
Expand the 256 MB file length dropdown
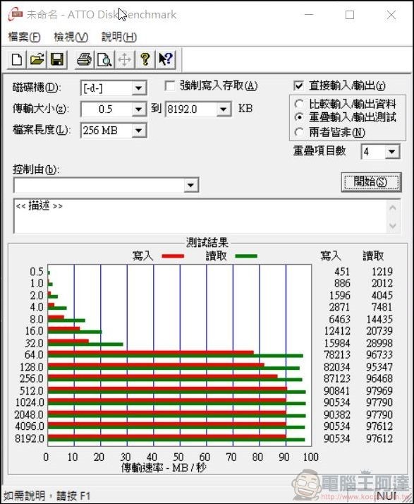tap(139, 131)
